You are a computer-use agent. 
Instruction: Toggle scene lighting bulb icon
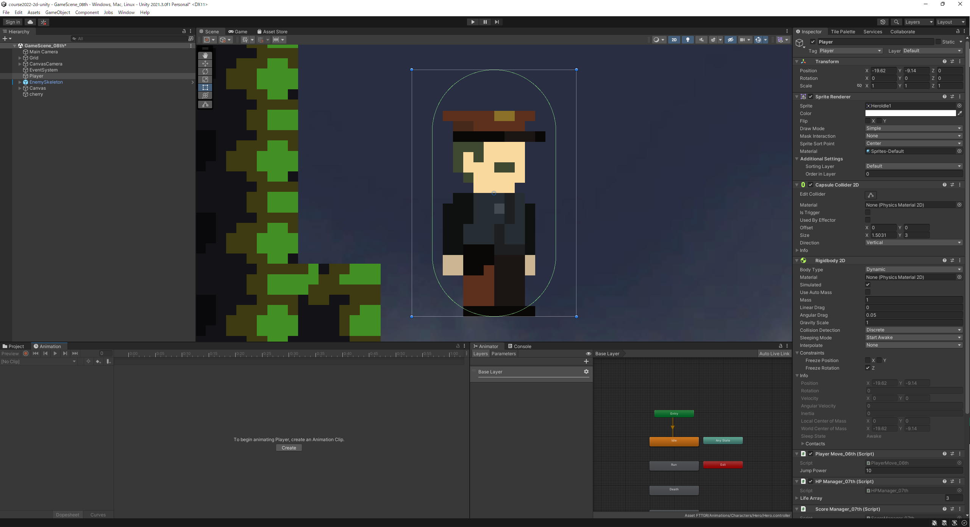(x=688, y=40)
